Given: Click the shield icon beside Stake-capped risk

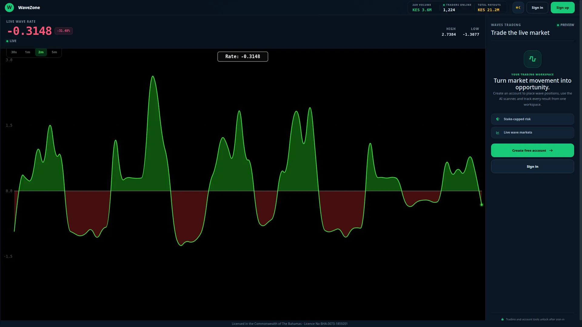Looking at the screenshot, I should click(498, 119).
